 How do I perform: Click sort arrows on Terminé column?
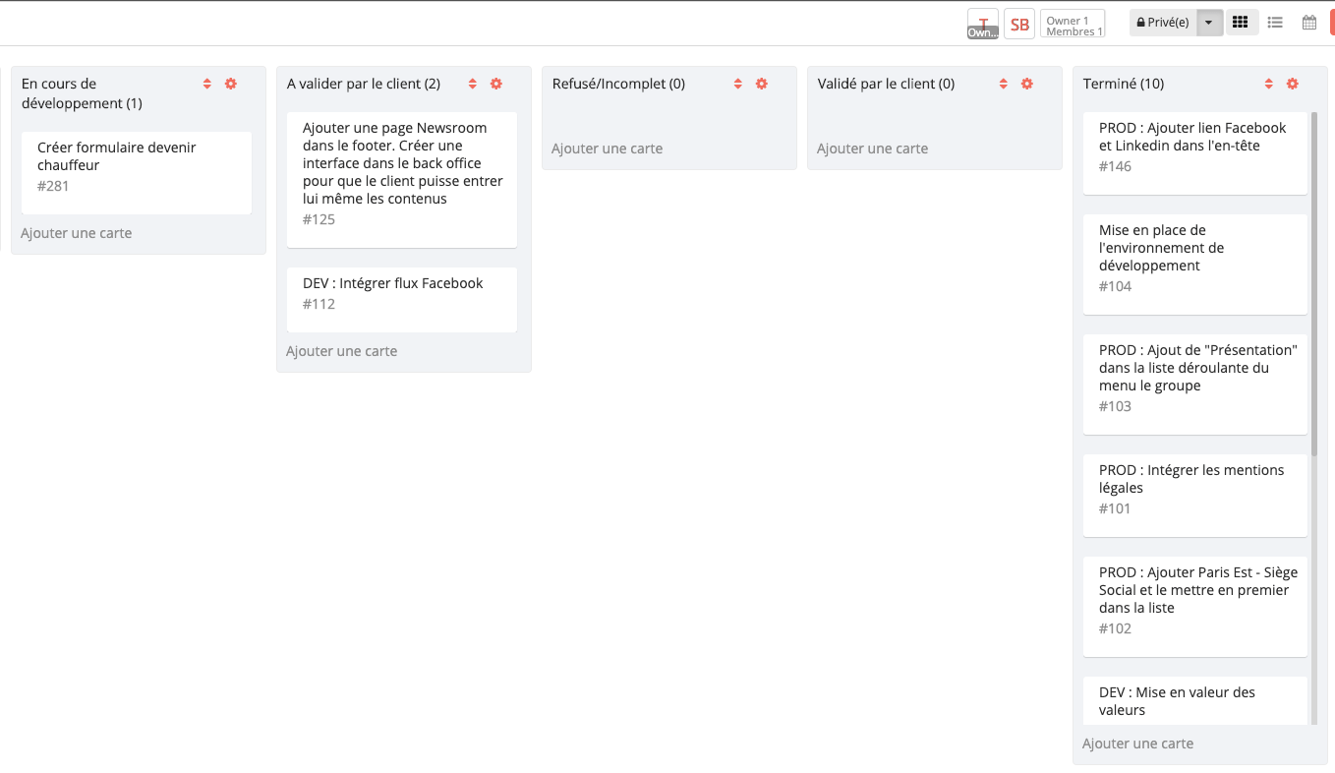click(1268, 84)
